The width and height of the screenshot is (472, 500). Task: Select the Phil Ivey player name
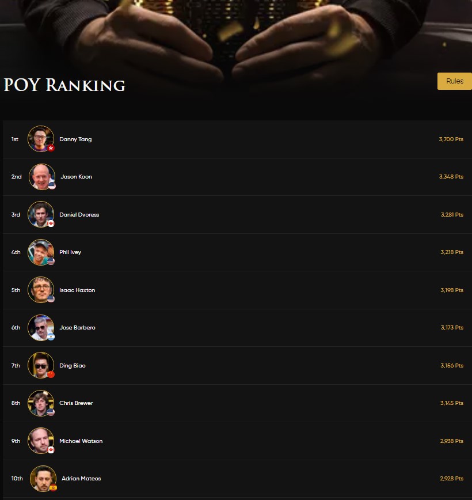(x=70, y=252)
